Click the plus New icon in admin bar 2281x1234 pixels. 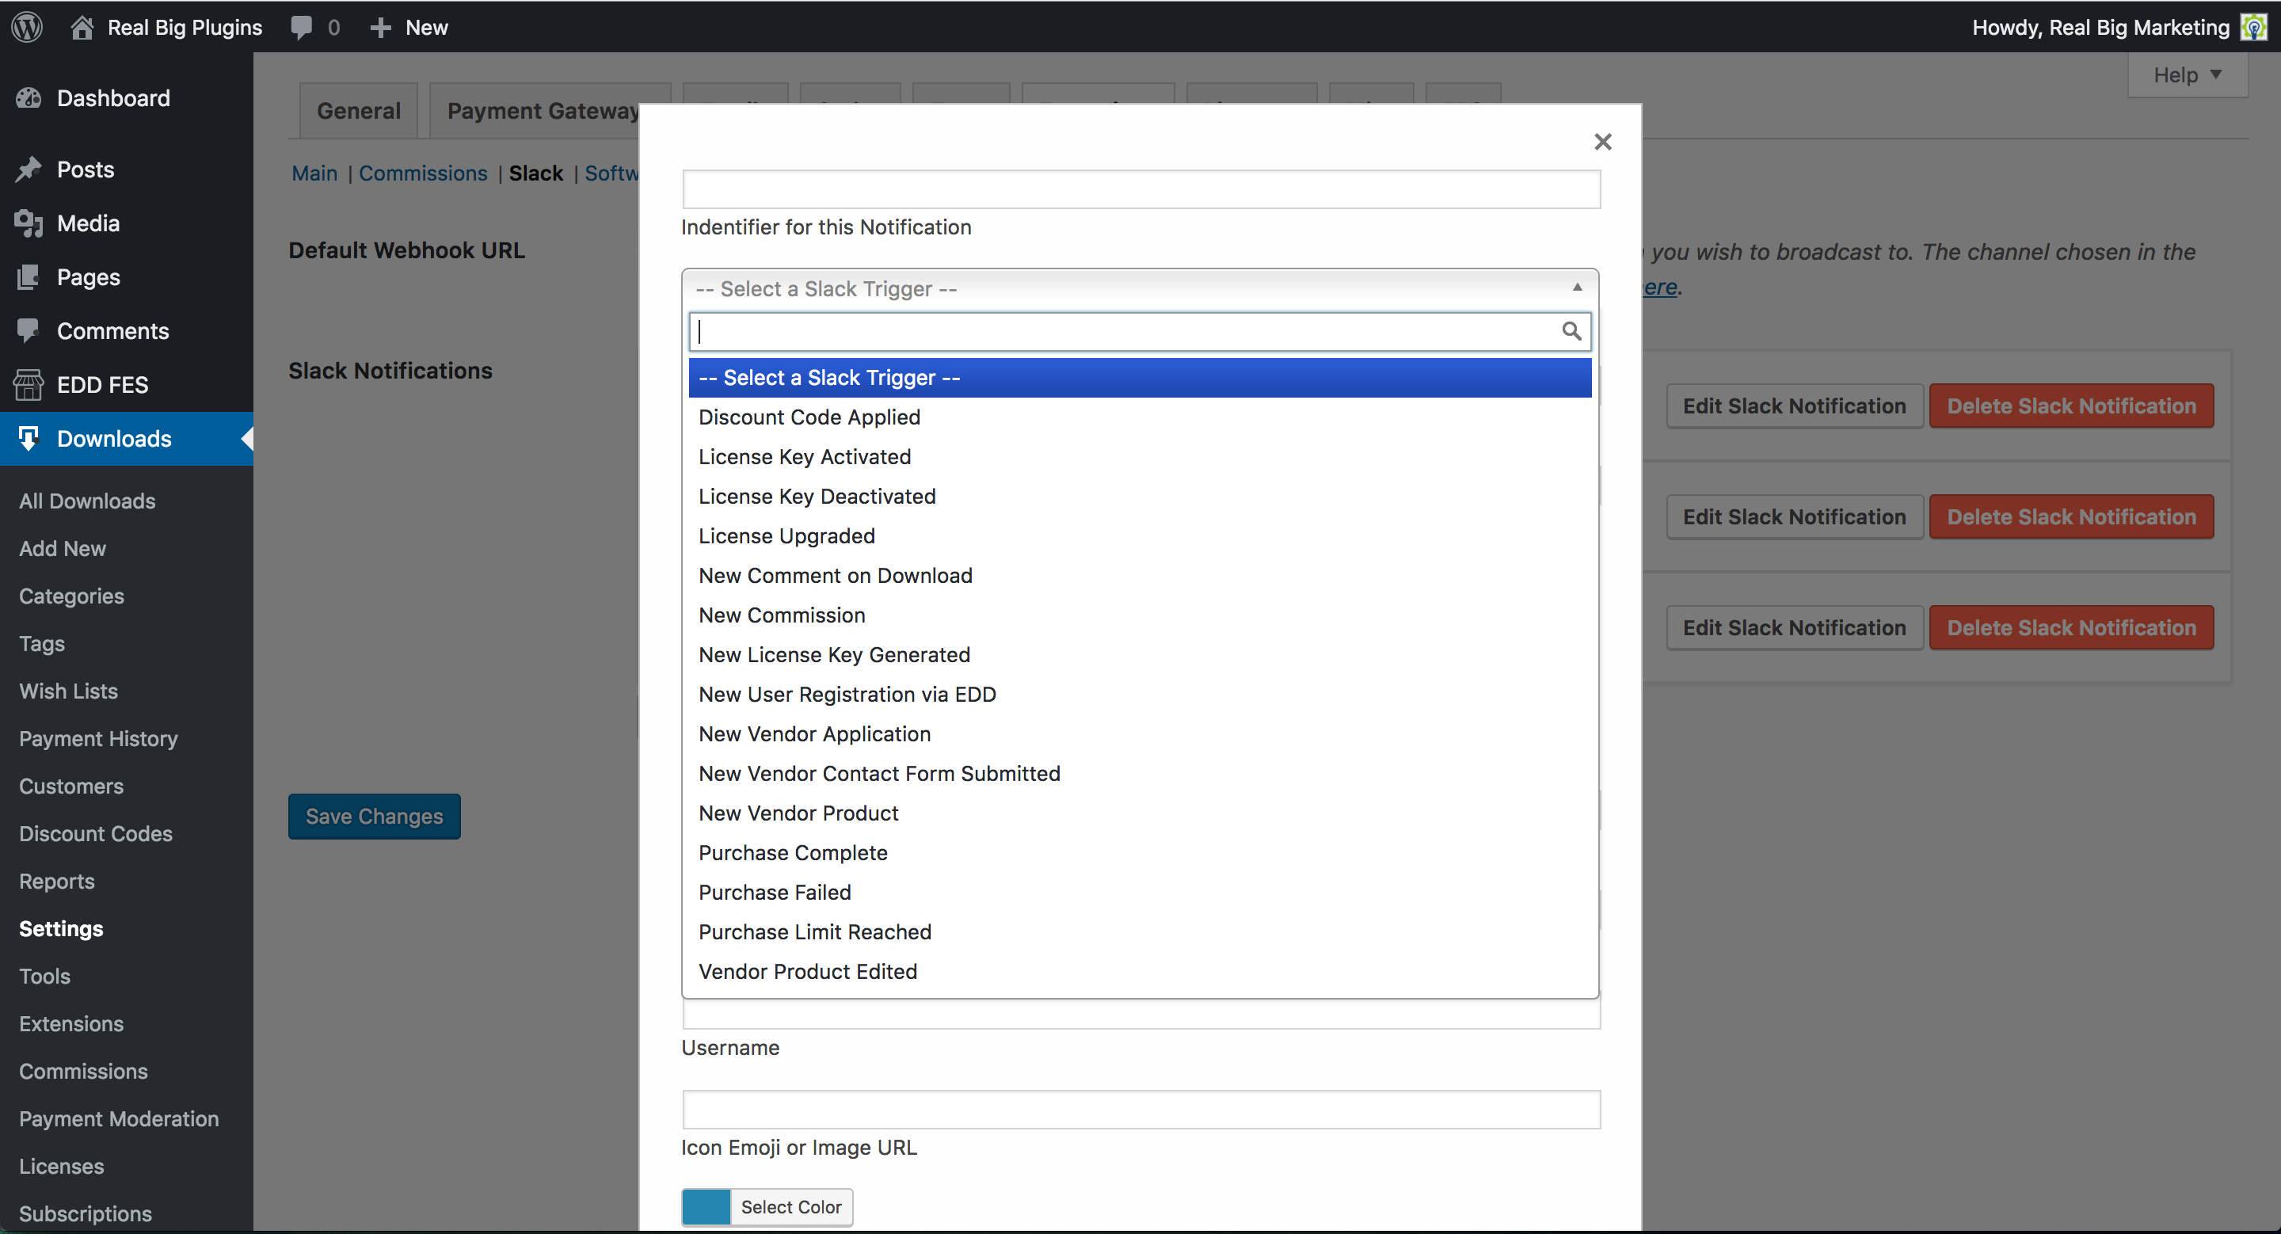pyautogui.click(x=381, y=28)
